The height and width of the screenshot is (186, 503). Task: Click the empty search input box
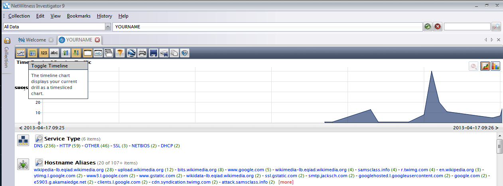tap(467, 26)
